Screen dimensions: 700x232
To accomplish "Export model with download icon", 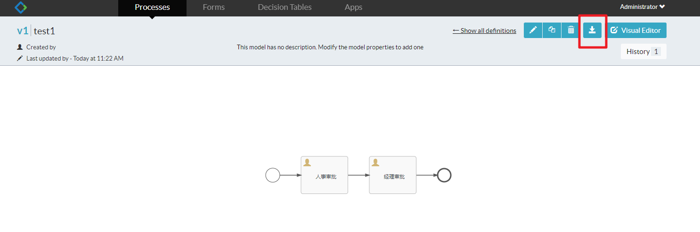I will tap(592, 30).
